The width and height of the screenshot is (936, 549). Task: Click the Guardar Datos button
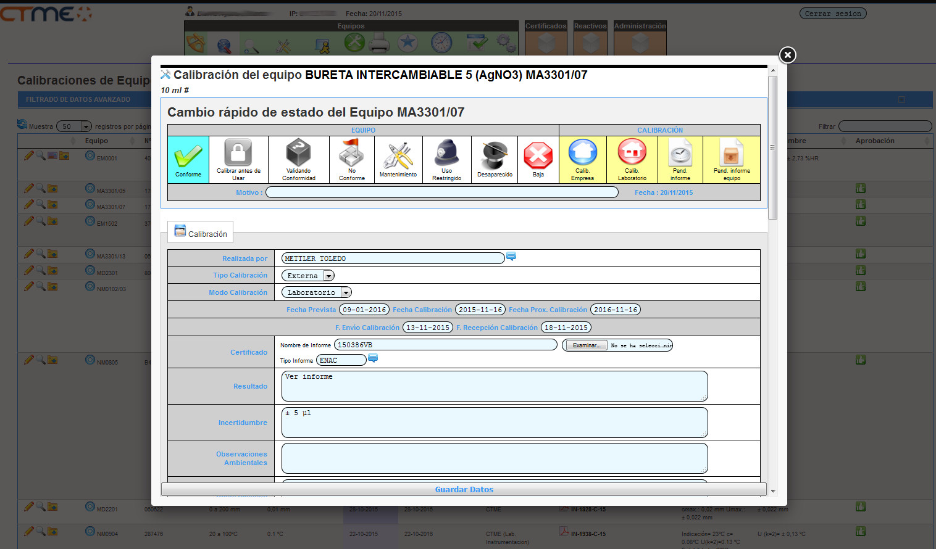tap(464, 489)
